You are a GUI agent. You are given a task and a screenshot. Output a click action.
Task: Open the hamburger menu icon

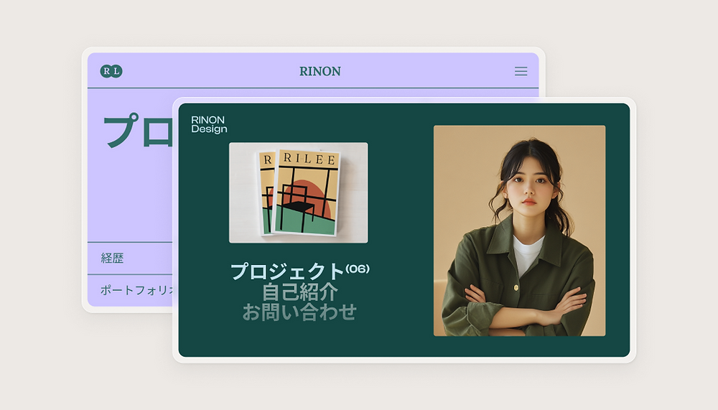[521, 71]
